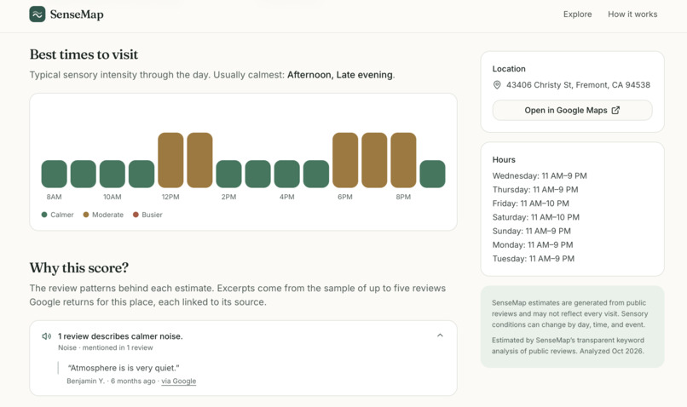This screenshot has width=687, height=407.
Task: Select the 8AM bar in chart
Action: click(x=55, y=174)
